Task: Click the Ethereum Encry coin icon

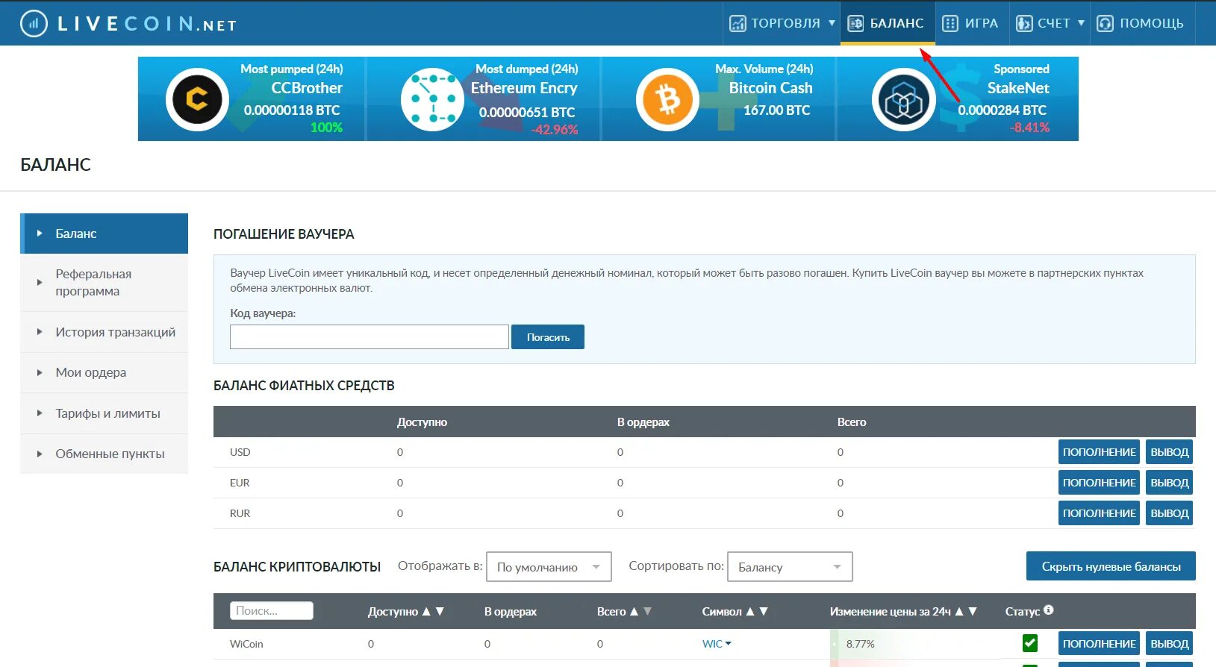Action: click(433, 99)
